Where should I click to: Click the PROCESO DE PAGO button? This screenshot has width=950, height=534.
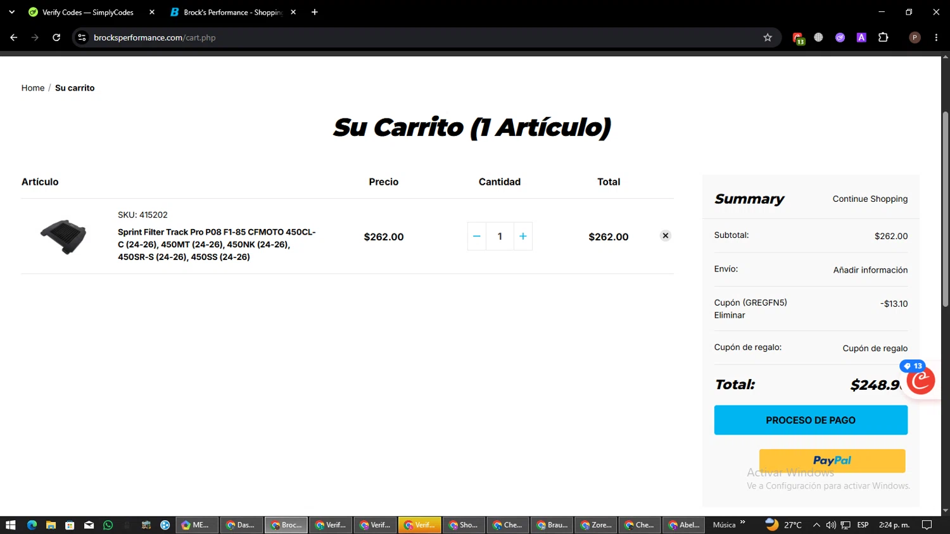(811, 420)
